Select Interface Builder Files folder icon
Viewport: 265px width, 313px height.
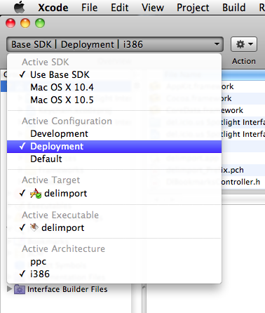tap(20, 289)
